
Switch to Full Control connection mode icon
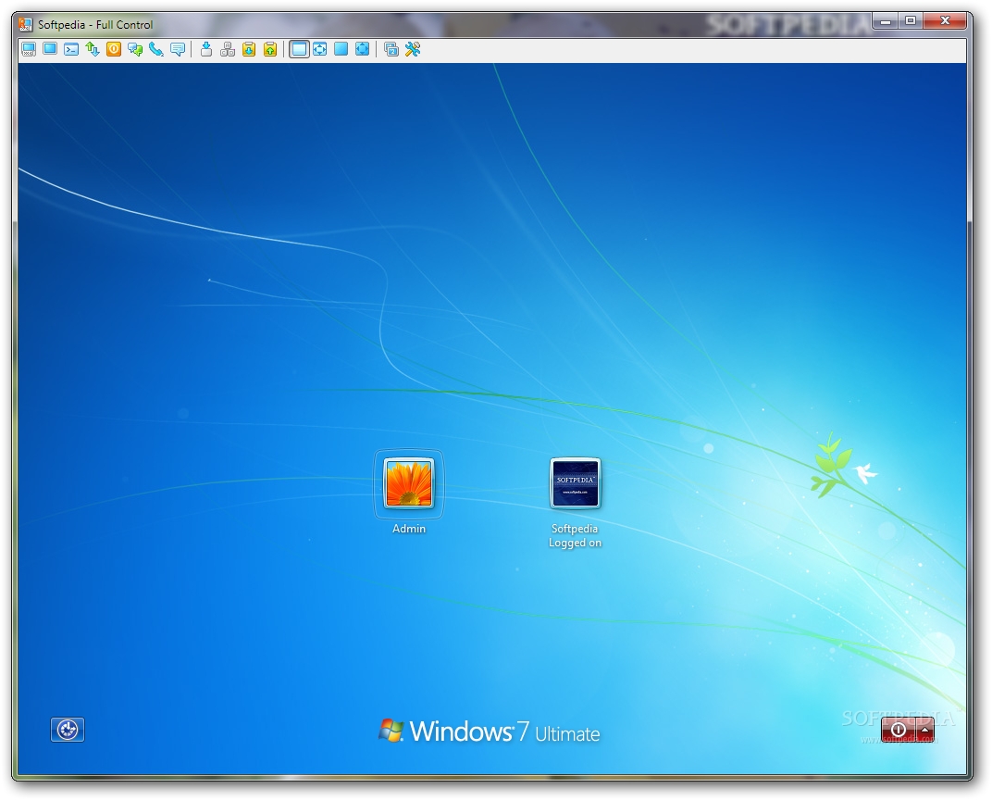(x=29, y=49)
